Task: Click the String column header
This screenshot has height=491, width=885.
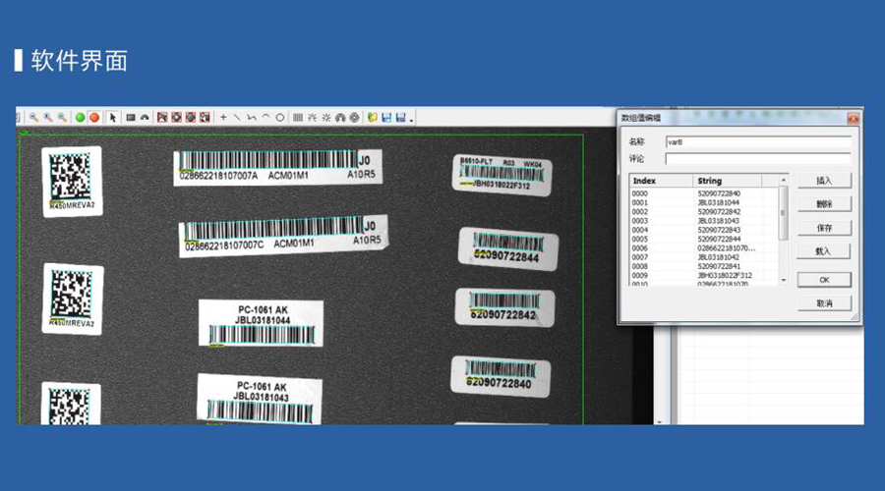Action: [x=727, y=181]
